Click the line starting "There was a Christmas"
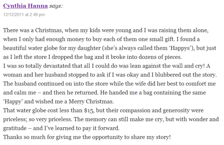 pyautogui.click(x=109, y=30)
